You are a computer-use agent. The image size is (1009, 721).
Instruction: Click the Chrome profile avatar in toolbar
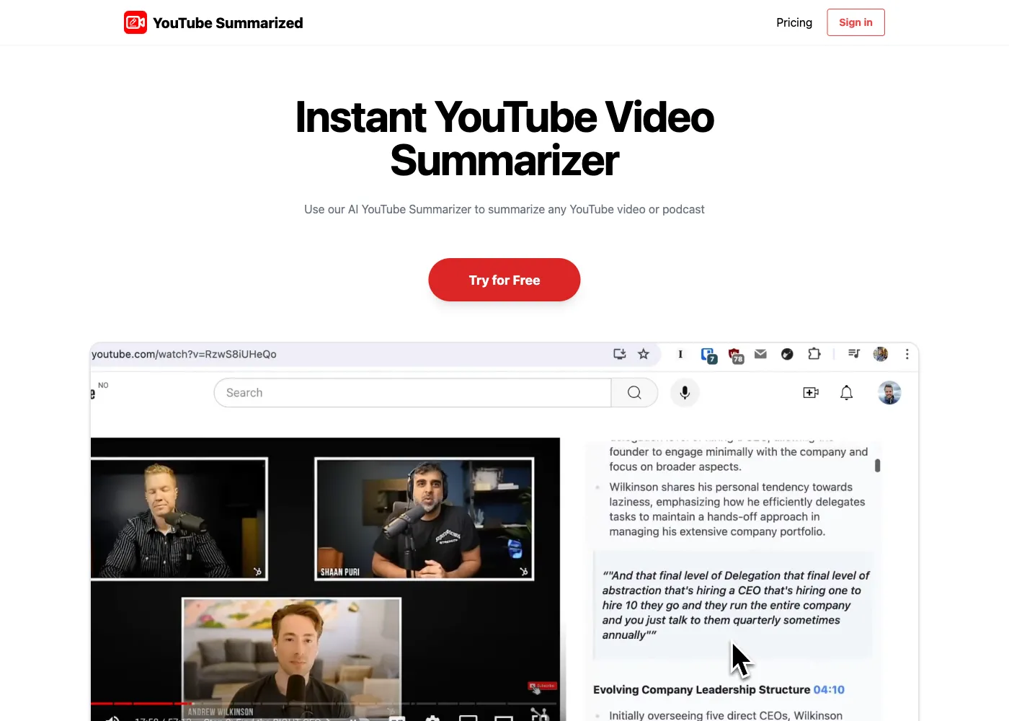(880, 354)
